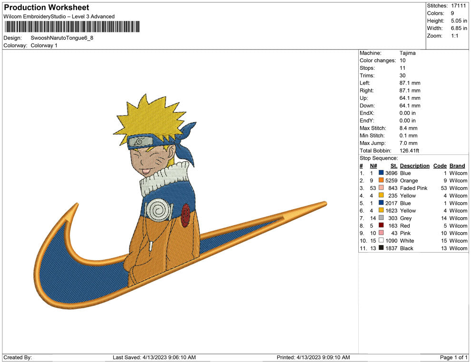
Task: Select the 'Right:' measurement label
Action: (367, 91)
